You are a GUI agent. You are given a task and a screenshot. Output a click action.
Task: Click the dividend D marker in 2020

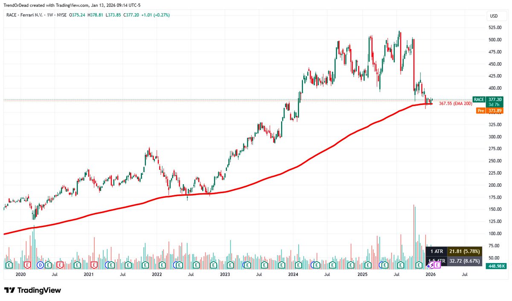point(41,265)
